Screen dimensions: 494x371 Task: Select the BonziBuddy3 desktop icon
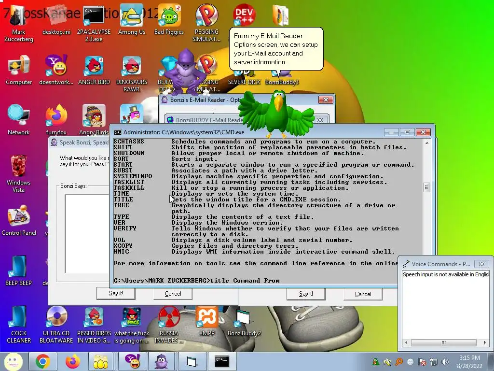point(282,82)
